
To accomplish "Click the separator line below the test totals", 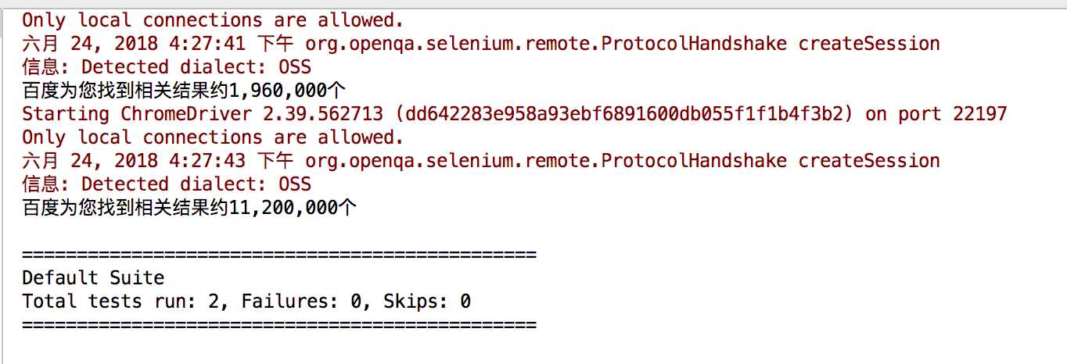I will tap(279, 325).
